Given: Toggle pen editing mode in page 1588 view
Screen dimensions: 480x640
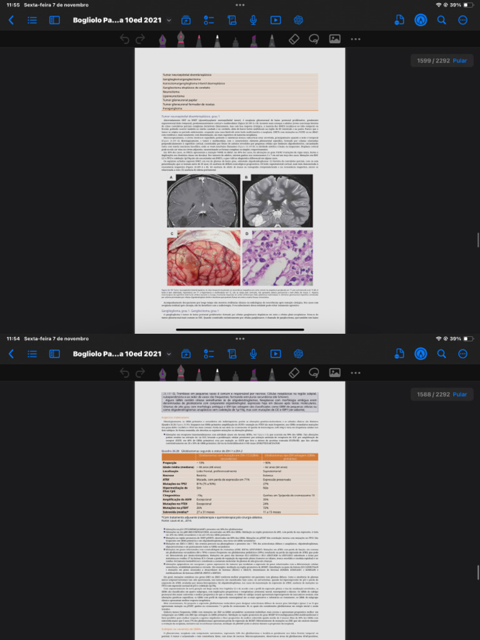Looking at the screenshot, I should click(421, 354).
